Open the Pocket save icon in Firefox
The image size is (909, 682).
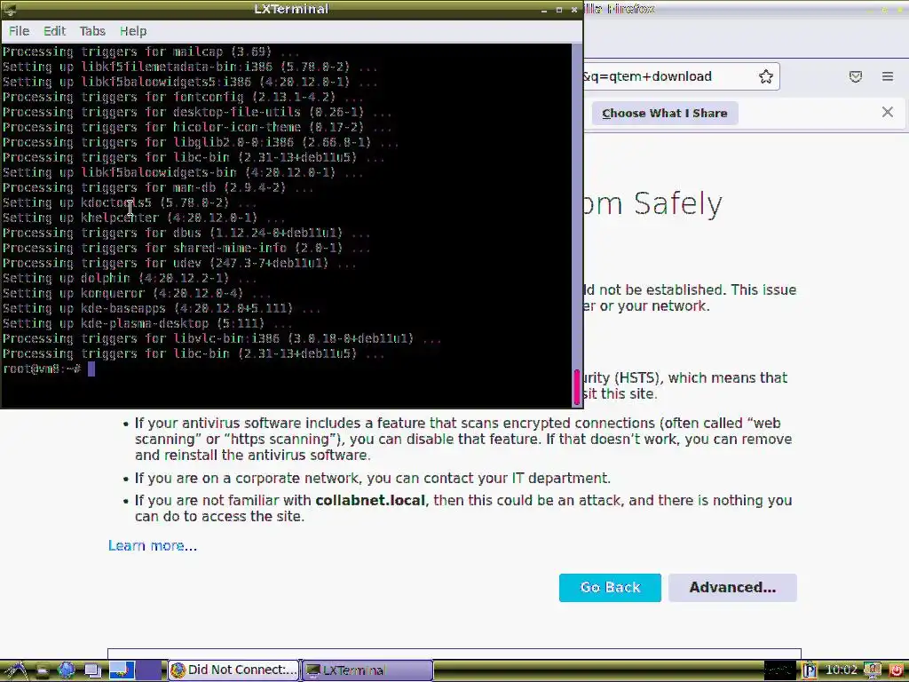tap(856, 76)
